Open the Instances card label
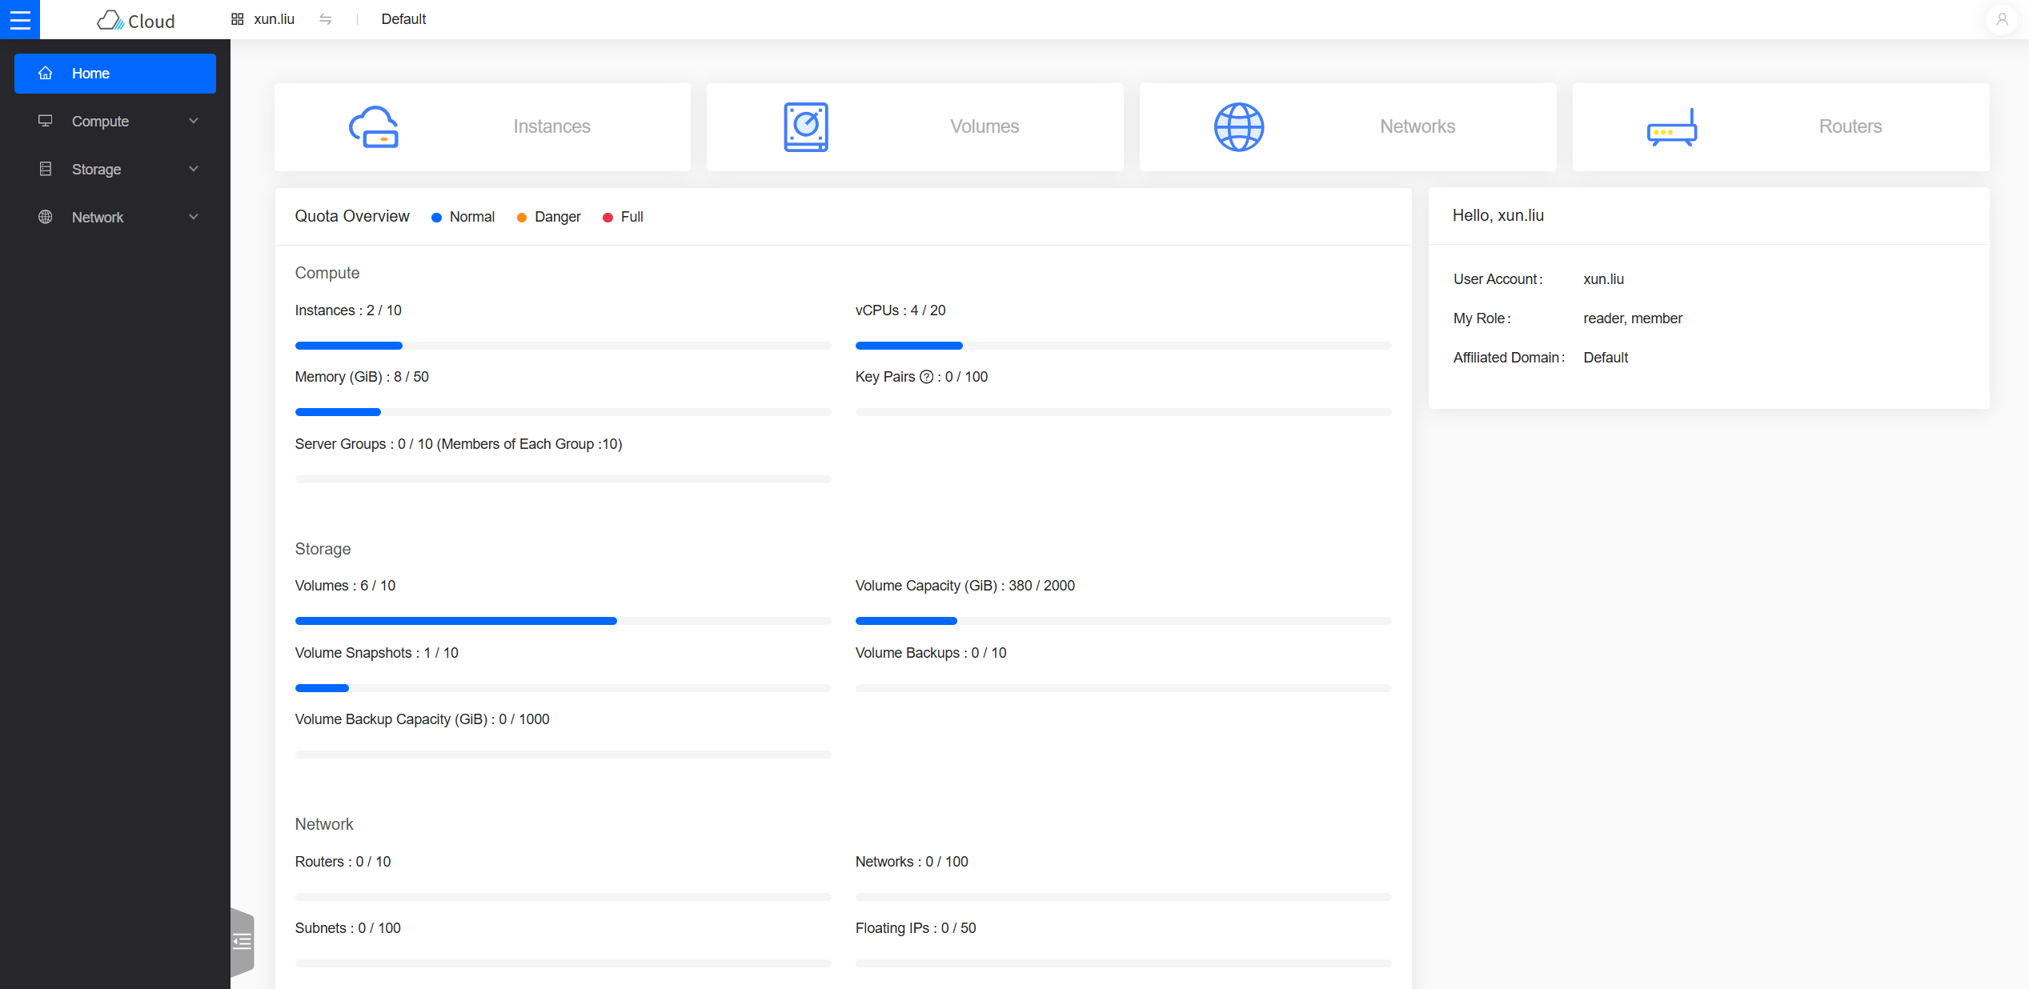 [551, 126]
